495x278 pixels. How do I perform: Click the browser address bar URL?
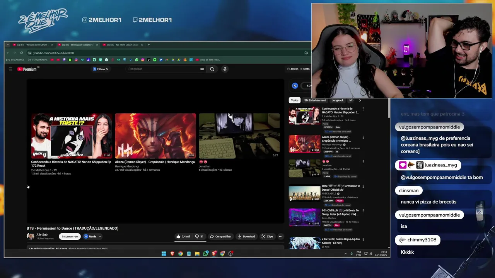click(53, 53)
